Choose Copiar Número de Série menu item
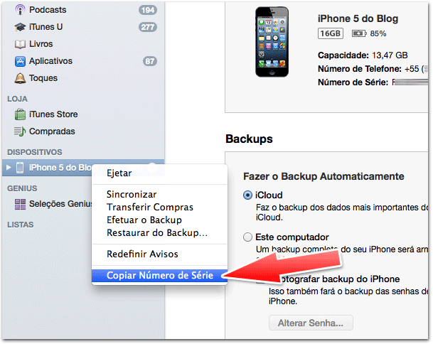Viewport: 433px width, 344px height. 159,276
